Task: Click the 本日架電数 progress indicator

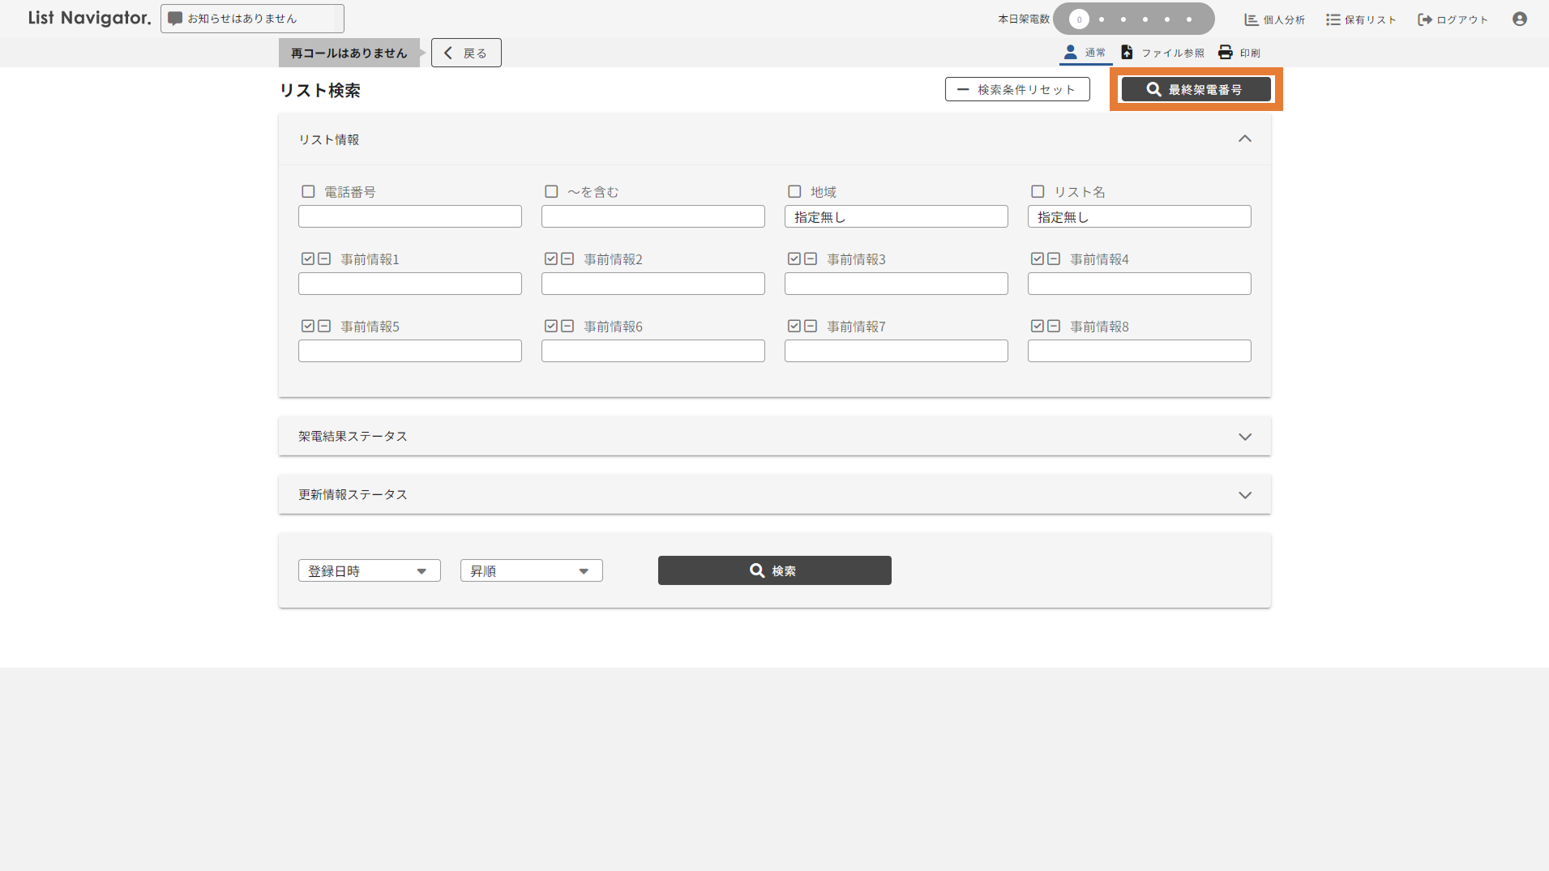Action: pyautogui.click(x=1132, y=19)
